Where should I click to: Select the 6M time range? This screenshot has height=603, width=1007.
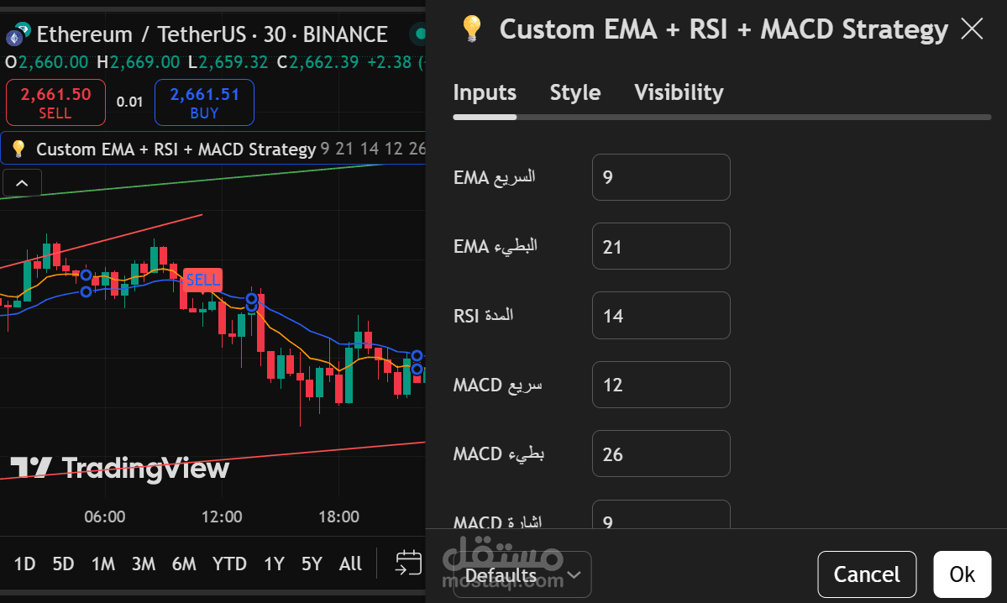(184, 564)
